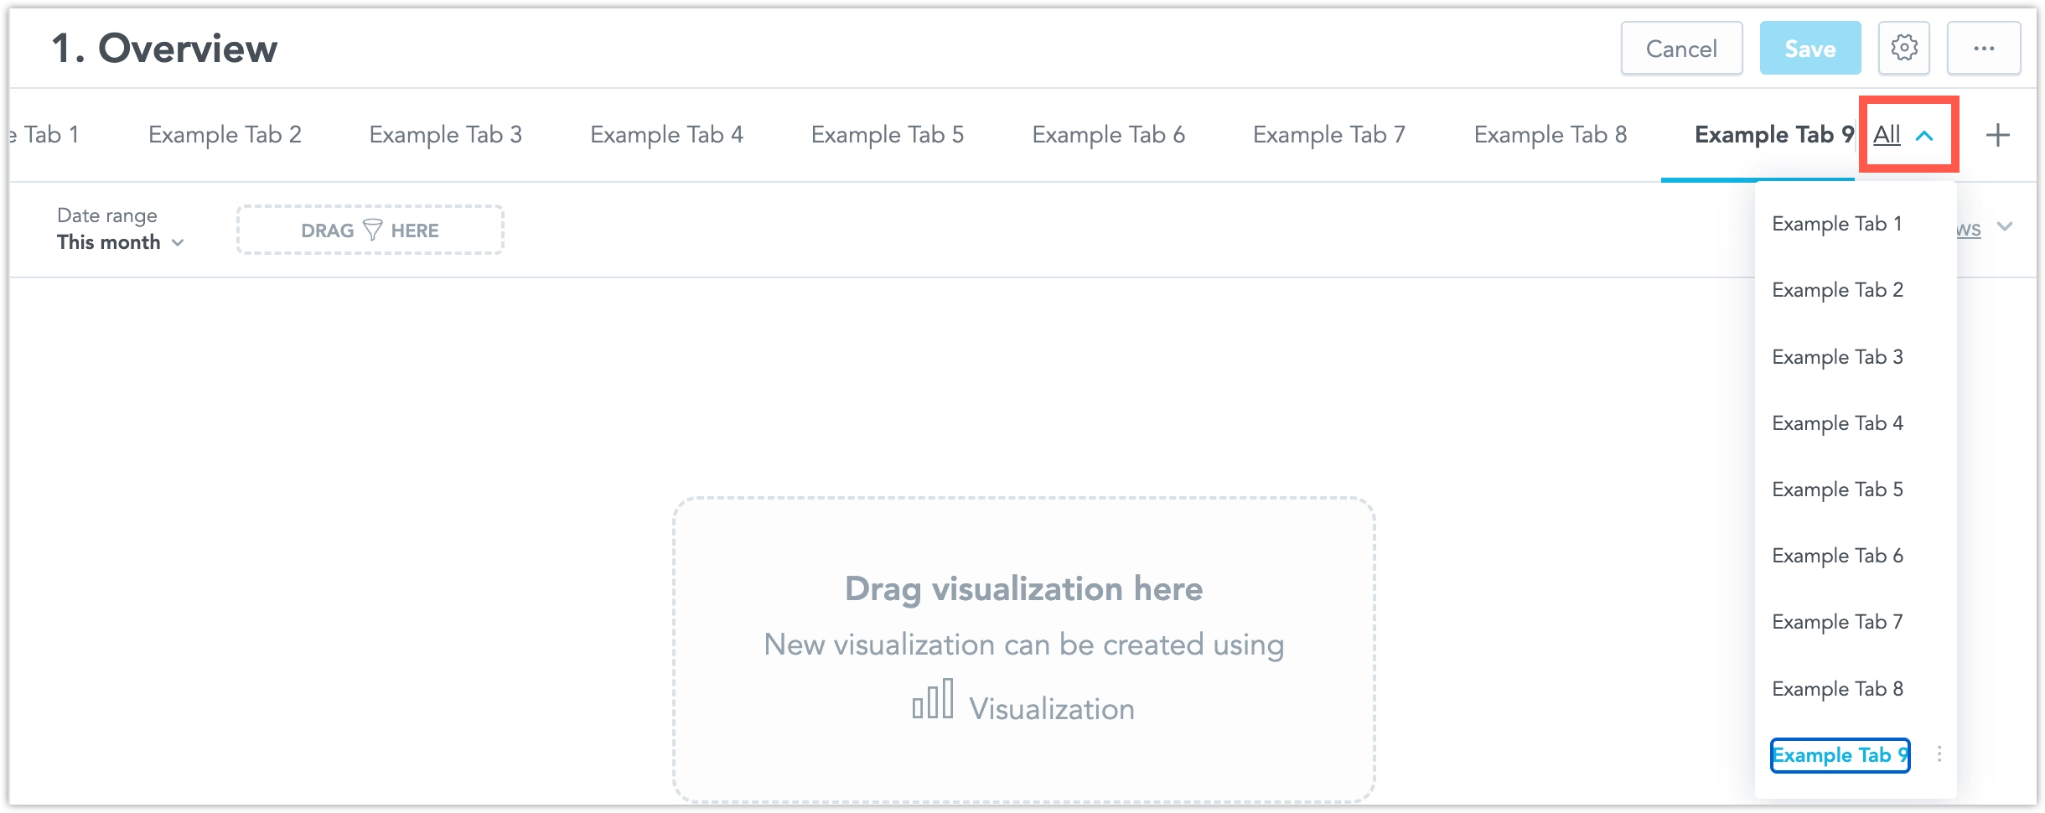
Task: Click the filter funnel icon in the drop zone
Action: click(x=372, y=230)
